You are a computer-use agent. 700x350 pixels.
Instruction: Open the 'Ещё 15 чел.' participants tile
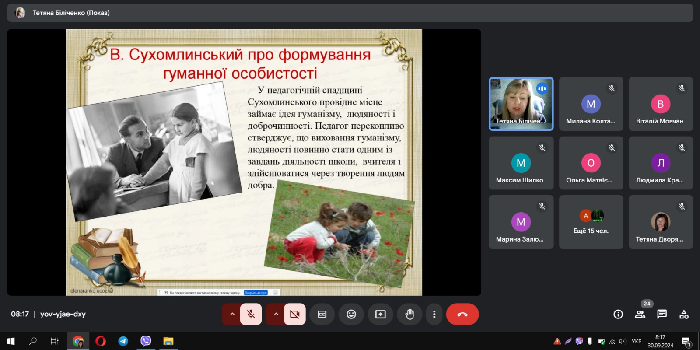[x=591, y=222]
